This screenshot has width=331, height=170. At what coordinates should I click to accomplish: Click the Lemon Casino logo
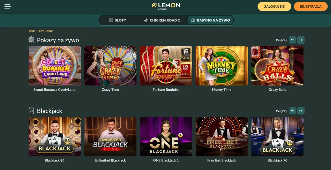pos(166,6)
